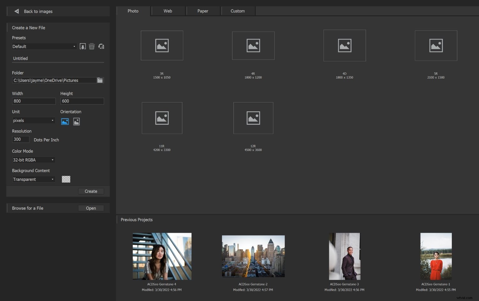The width and height of the screenshot is (479, 301).
Task: Select the 11R 4200 x 3300 size preset
Action: click(x=162, y=118)
